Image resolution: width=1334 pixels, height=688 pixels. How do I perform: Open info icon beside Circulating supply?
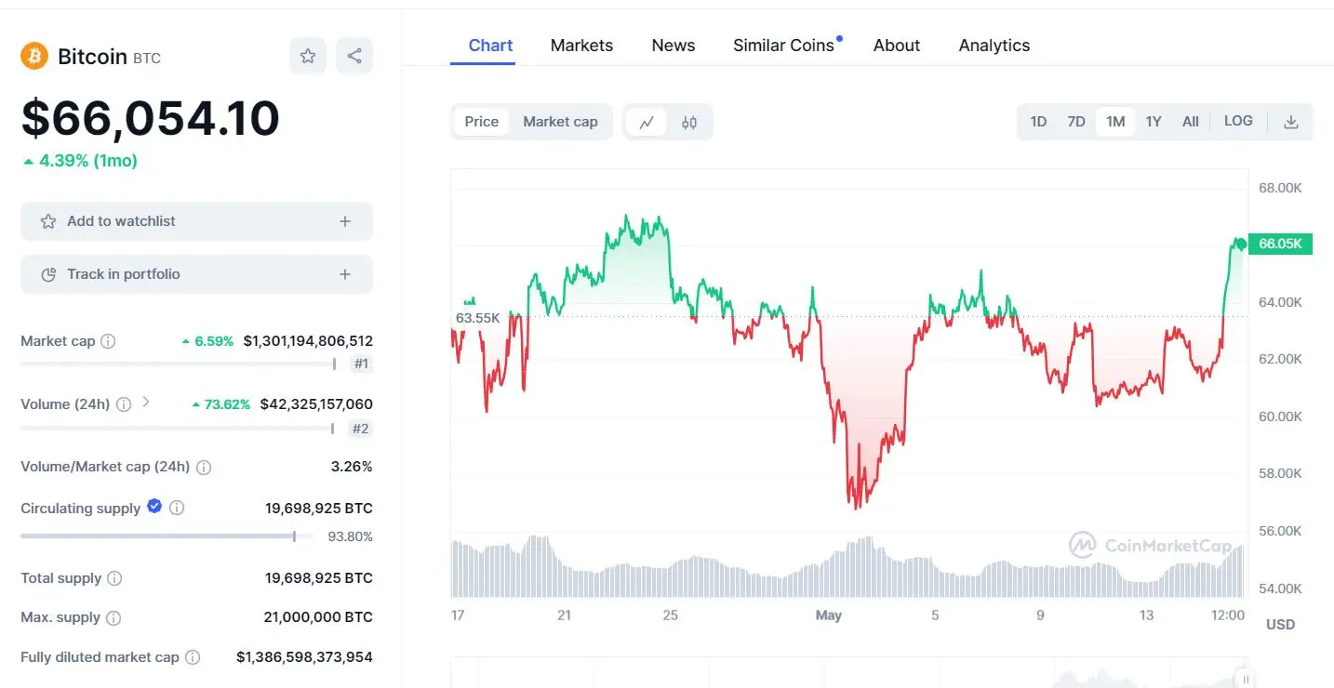tap(177, 508)
